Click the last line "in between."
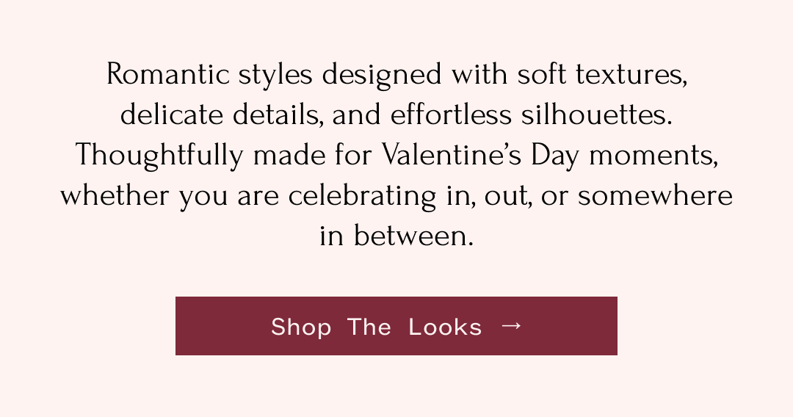The image size is (793, 417). [396, 236]
